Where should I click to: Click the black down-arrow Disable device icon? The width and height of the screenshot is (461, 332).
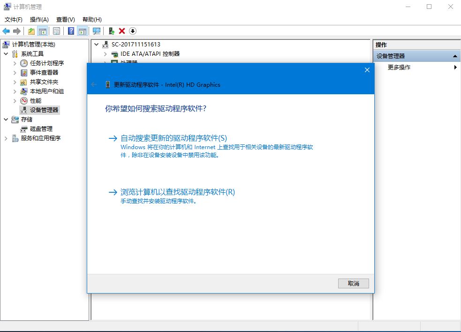tap(133, 31)
